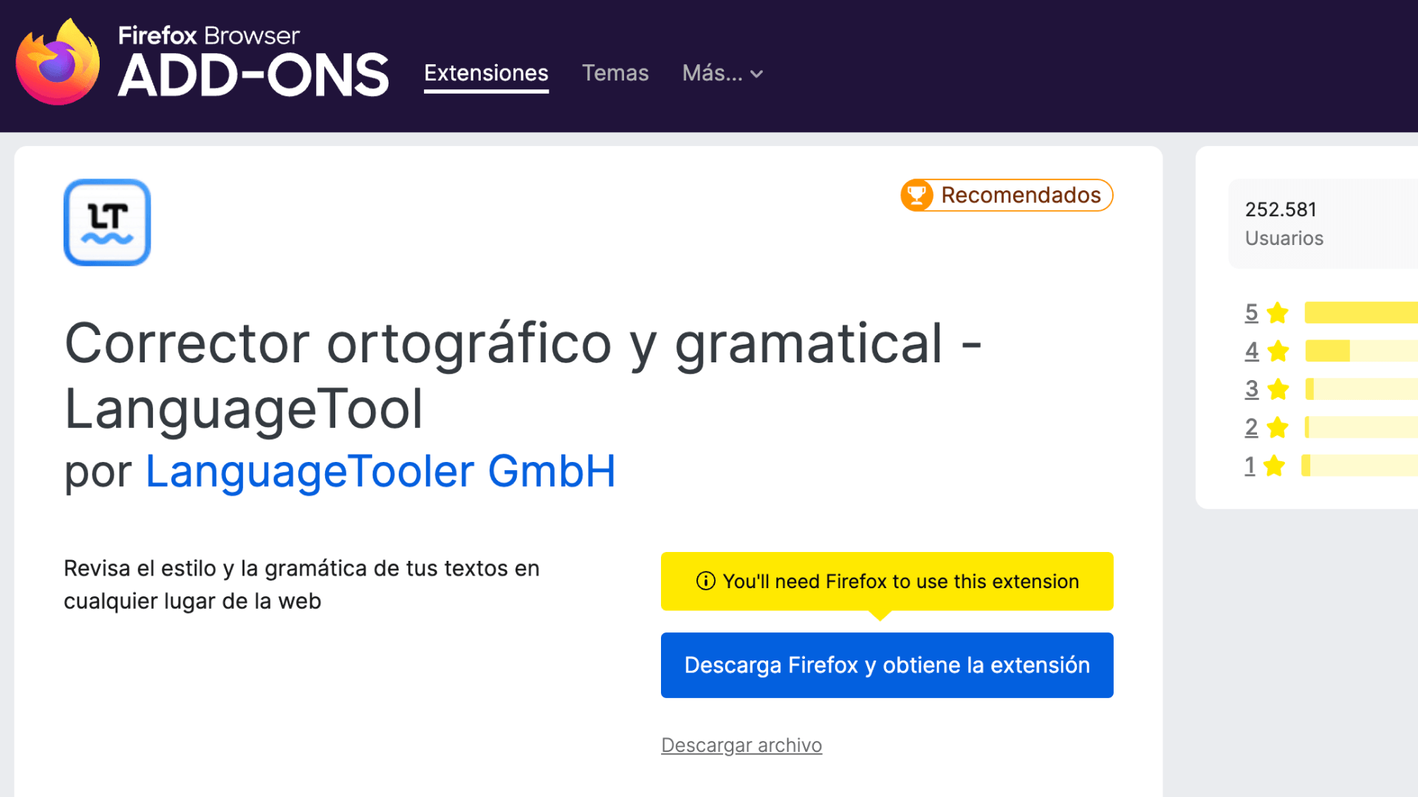Image resolution: width=1418 pixels, height=797 pixels.
Task: Click the info icon in yellow notice
Action: [705, 582]
